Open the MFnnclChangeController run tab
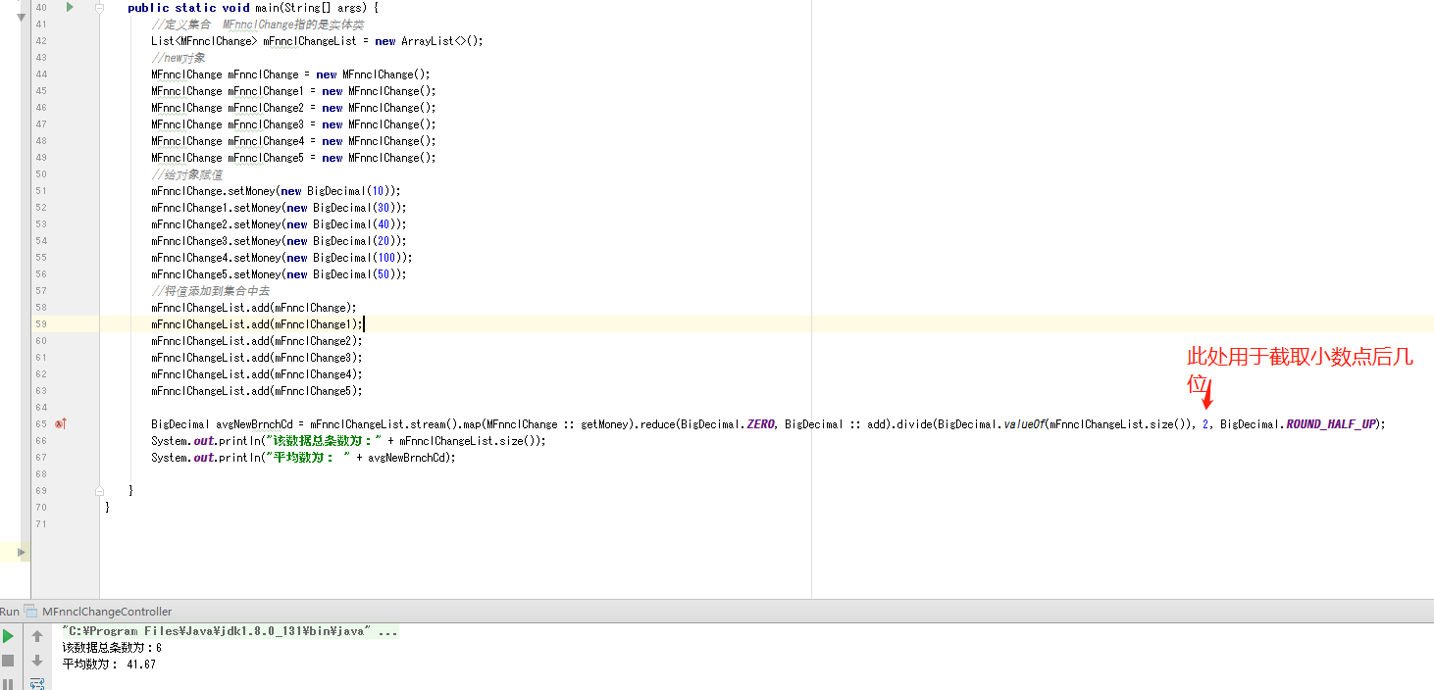The height and width of the screenshot is (690, 1434). coord(107,611)
